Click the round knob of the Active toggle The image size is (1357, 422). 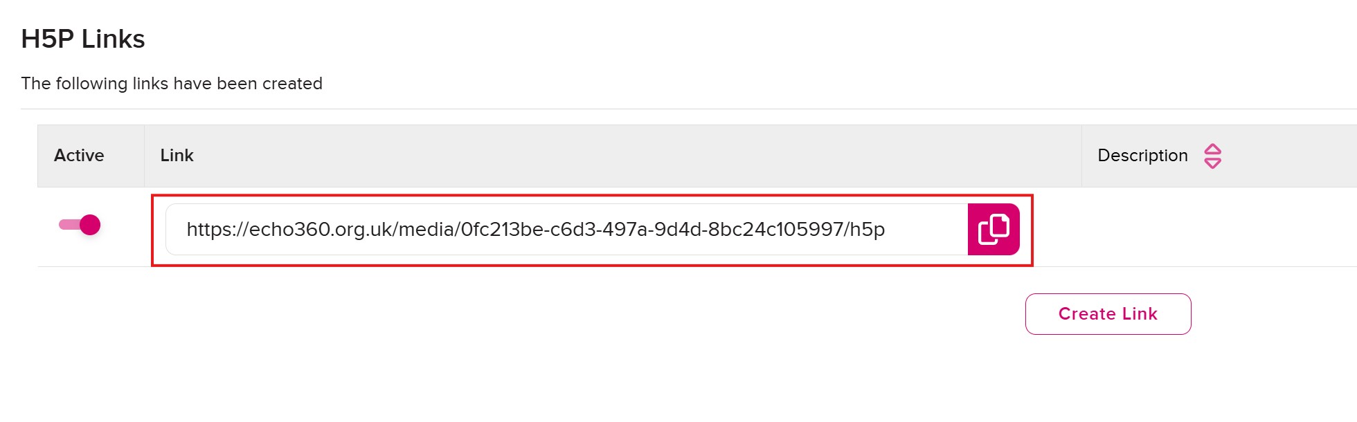[x=90, y=225]
